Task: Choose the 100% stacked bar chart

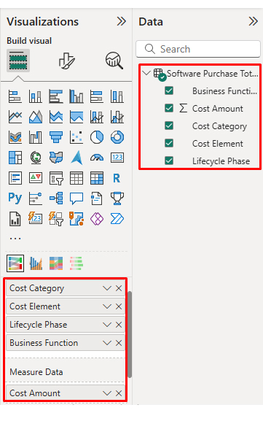Action: coord(97,96)
